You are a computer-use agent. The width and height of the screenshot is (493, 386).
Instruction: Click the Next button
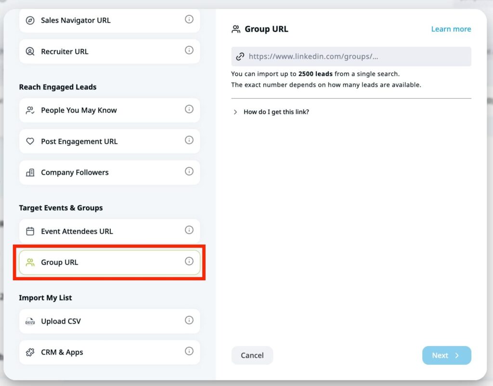(446, 355)
